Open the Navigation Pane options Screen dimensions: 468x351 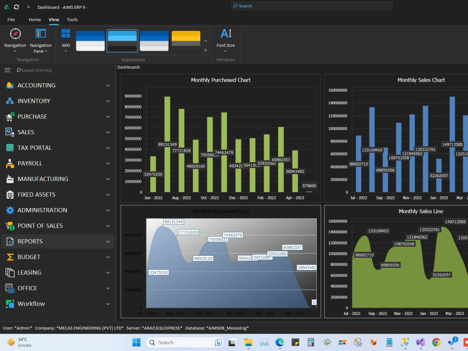tap(41, 40)
